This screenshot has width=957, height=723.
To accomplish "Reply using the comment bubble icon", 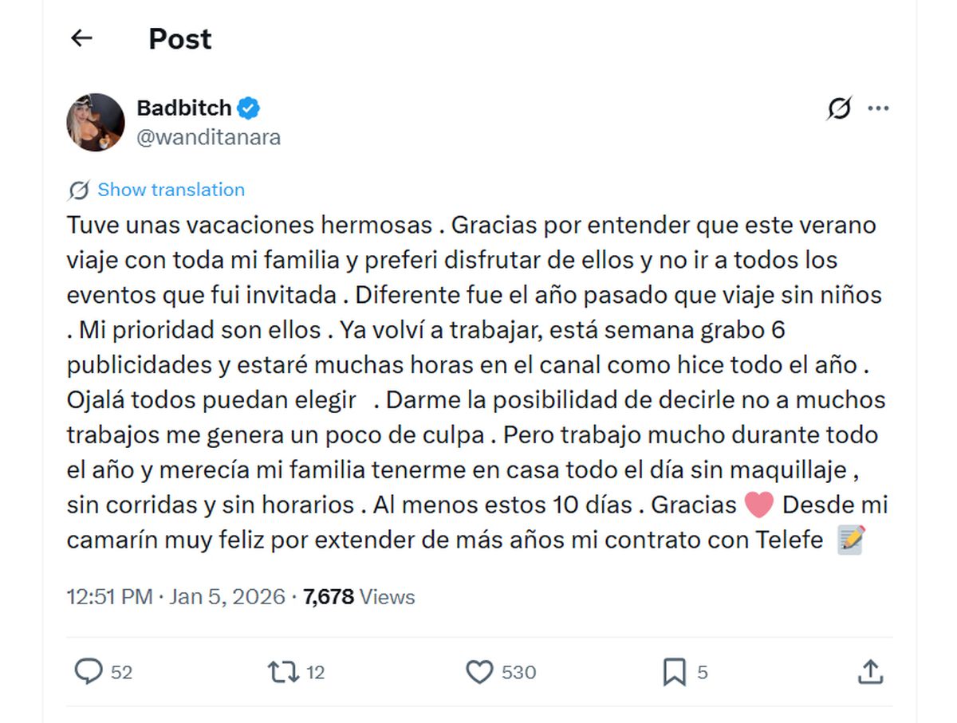I will tap(88, 672).
